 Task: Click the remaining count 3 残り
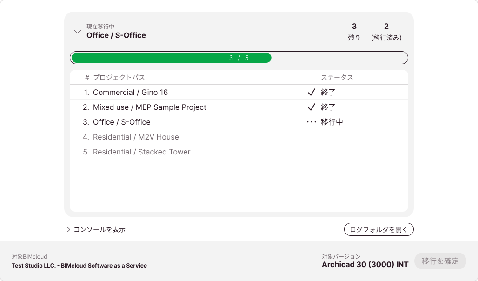point(354,32)
